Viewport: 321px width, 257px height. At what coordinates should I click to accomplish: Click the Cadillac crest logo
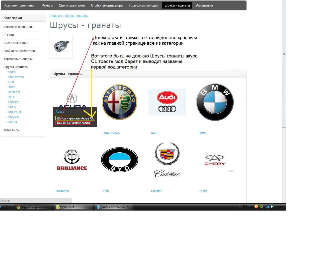tap(167, 160)
